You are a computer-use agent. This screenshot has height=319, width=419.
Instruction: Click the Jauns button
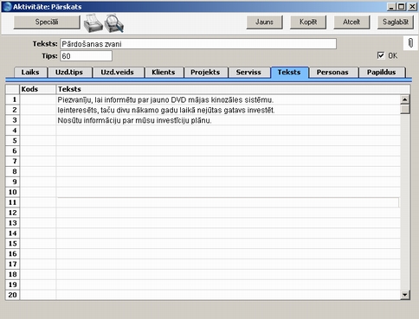[x=264, y=22]
